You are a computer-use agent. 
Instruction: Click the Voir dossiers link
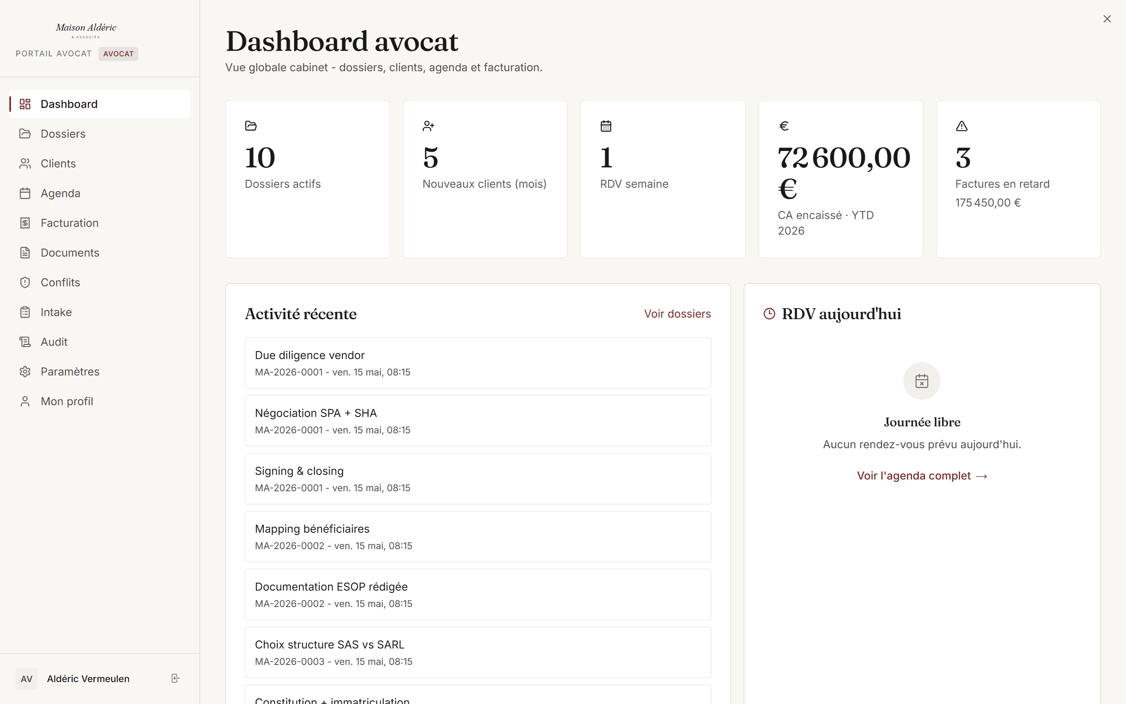[x=678, y=314]
